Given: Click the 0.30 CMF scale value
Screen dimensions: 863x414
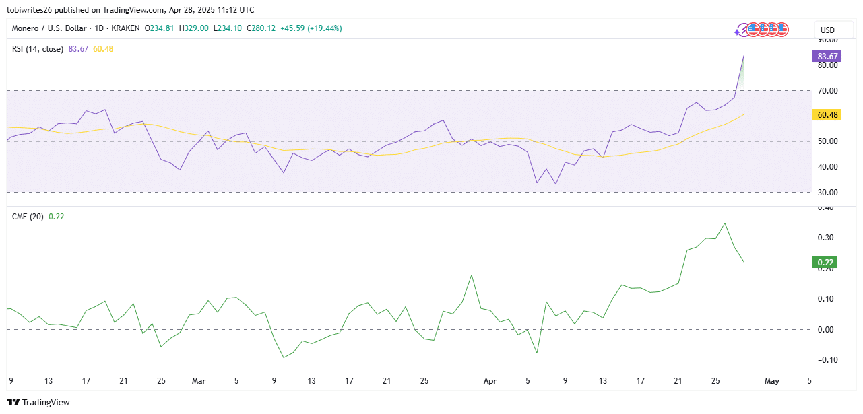Looking at the screenshot, I should [x=827, y=238].
